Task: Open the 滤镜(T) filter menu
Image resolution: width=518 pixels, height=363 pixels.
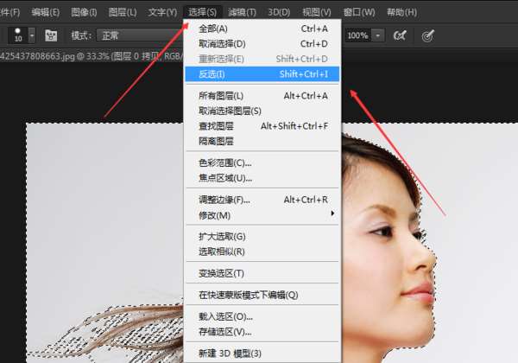Action: 242,13
